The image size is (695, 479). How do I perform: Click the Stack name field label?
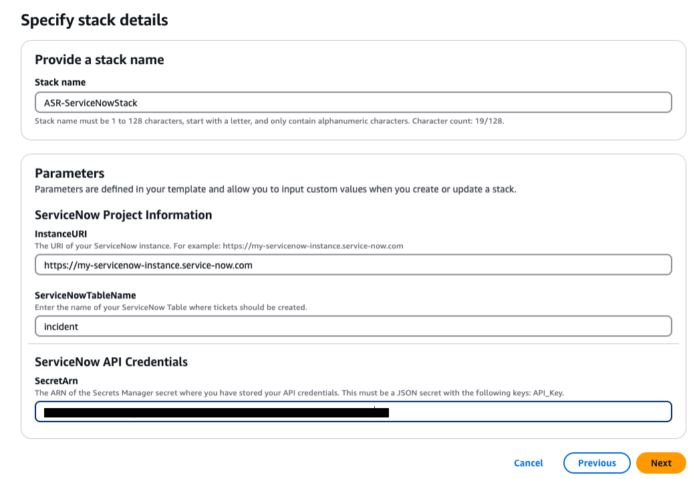click(60, 82)
